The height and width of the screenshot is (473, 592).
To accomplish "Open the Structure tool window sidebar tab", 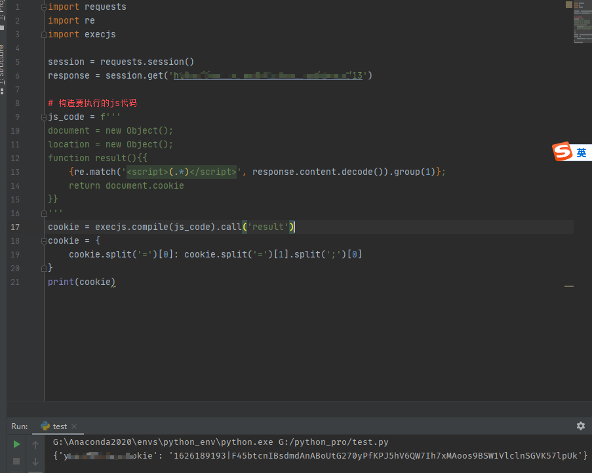I will click(2, 68).
